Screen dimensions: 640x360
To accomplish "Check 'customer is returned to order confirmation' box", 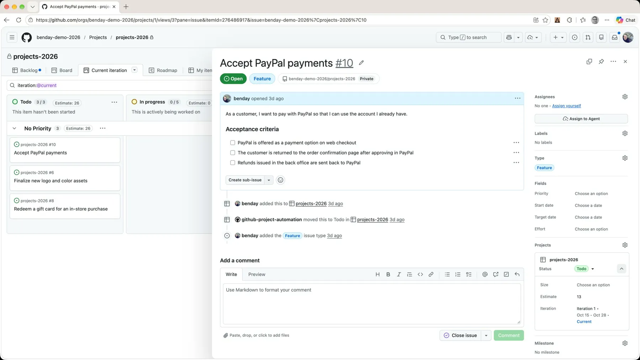I will [233, 153].
